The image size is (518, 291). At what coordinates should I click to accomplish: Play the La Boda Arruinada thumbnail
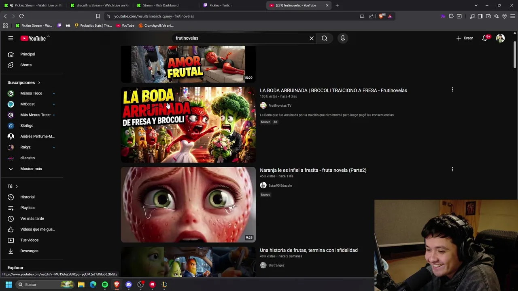coord(188,125)
